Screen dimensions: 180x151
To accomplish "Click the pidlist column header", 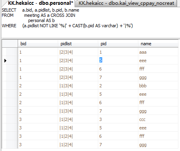I will pyautogui.click(x=78, y=44).
